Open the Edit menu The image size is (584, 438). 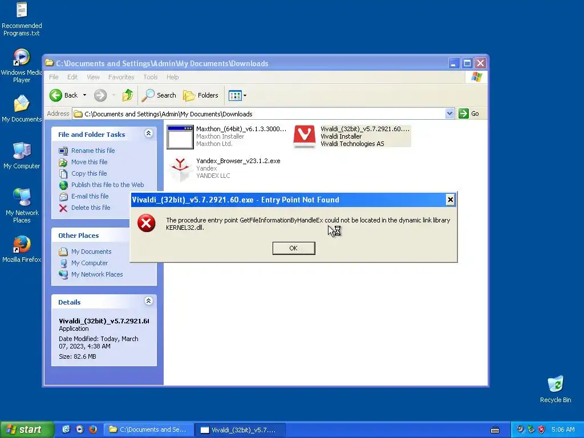point(72,77)
